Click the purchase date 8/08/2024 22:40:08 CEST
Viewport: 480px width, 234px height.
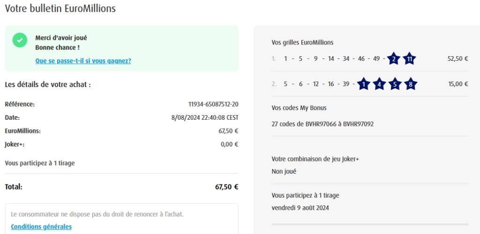(x=205, y=118)
